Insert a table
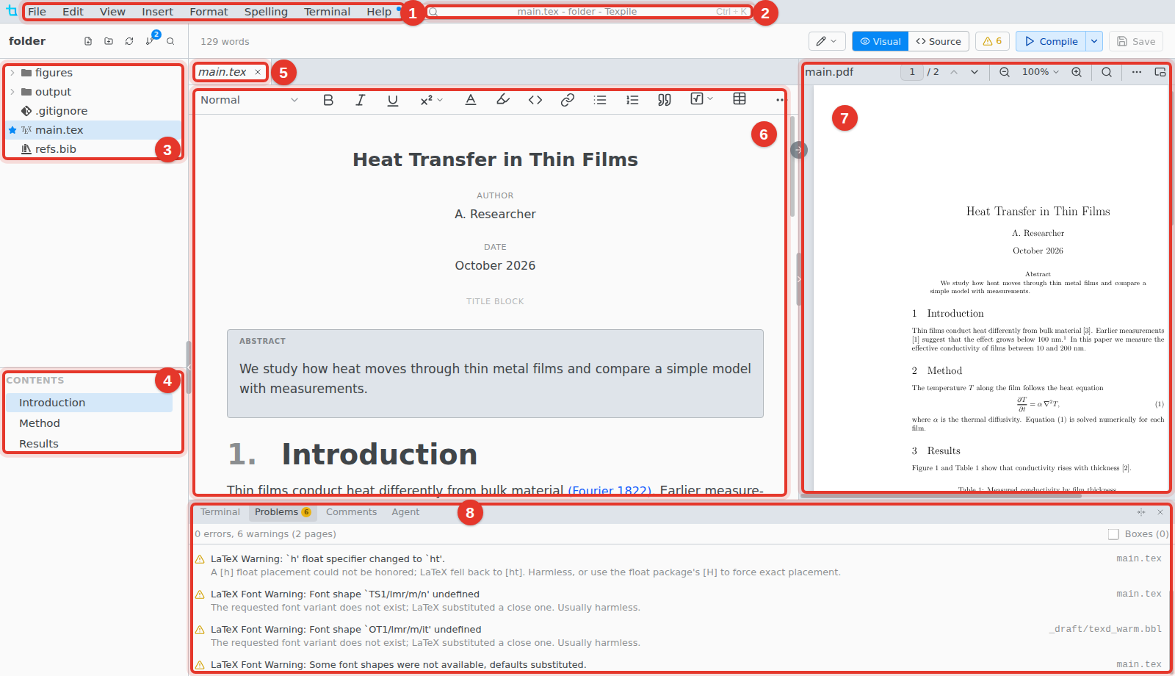 point(740,99)
